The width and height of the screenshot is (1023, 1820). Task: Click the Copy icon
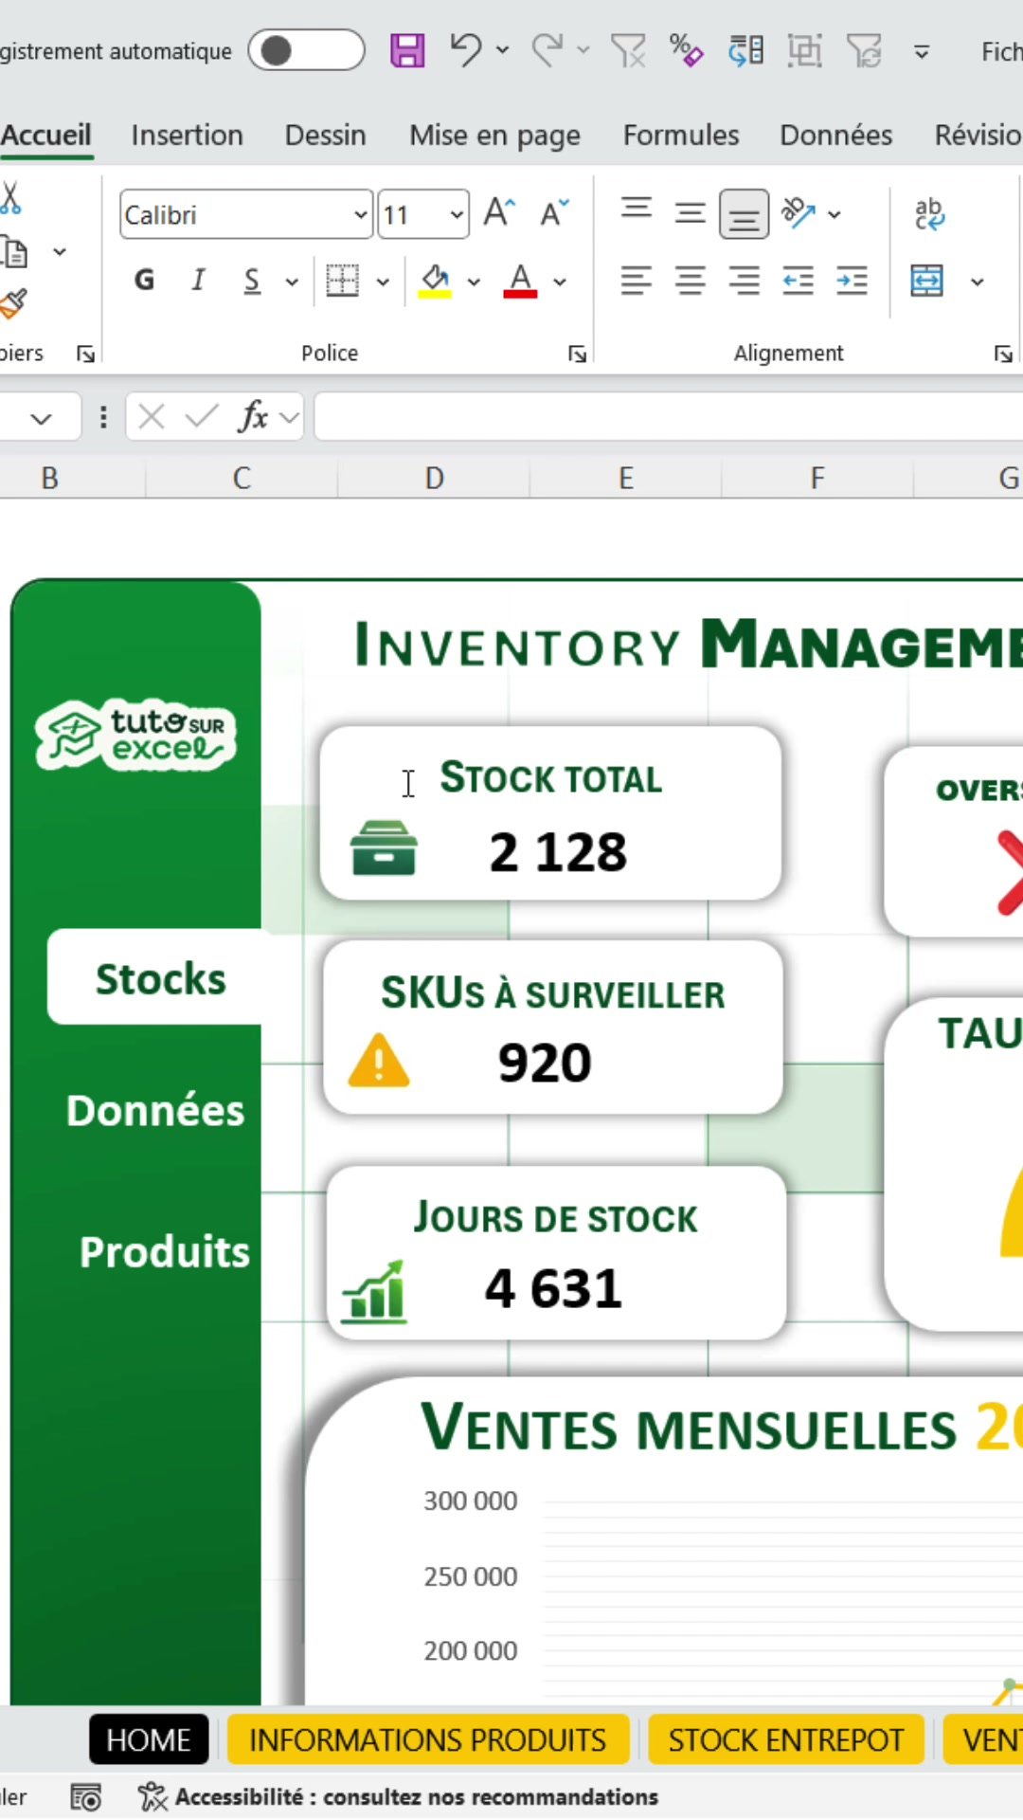15,252
